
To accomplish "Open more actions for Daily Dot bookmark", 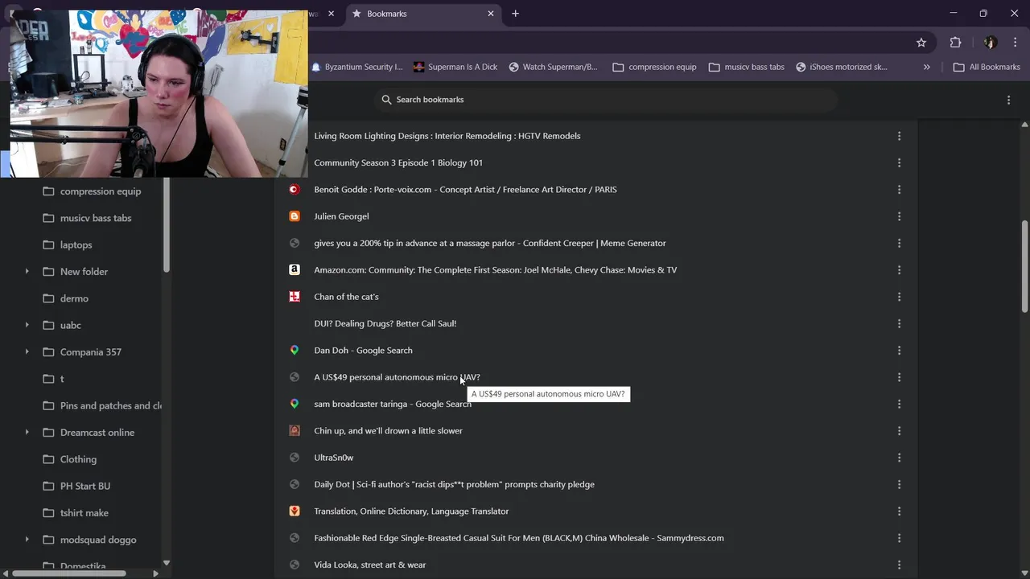I will 899,484.
